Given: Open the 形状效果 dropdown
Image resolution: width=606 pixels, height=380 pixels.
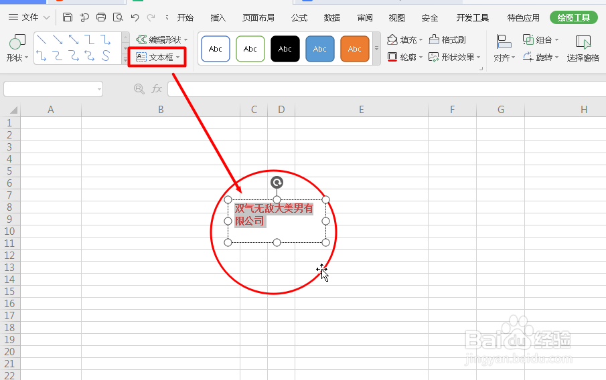Looking at the screenshot, I should (x=455, y=57).
